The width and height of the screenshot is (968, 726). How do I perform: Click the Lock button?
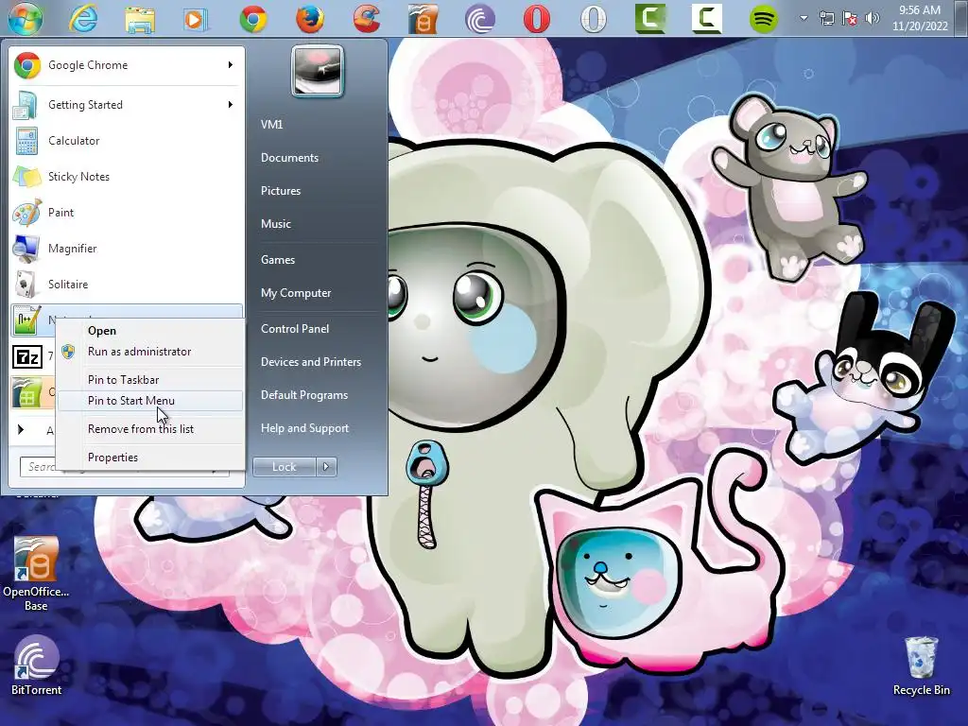[x=285, y=467]
